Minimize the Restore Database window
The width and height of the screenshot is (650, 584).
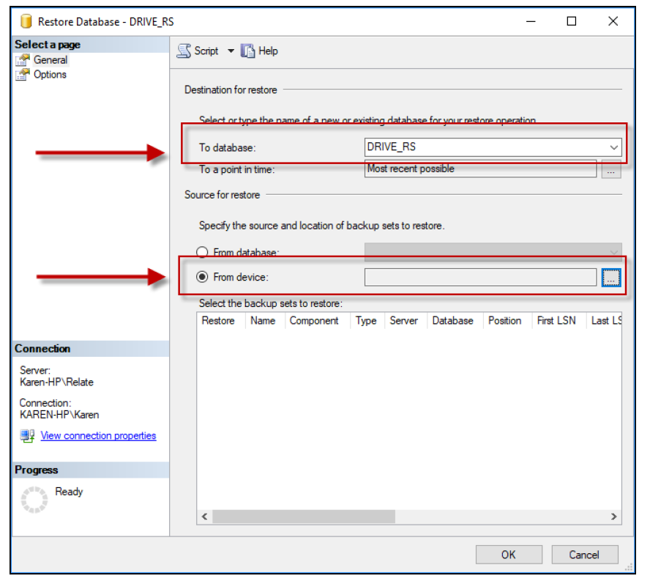tap(531, 21)
